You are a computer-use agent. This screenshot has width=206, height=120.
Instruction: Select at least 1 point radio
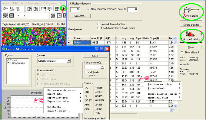(x=38, y=74)
